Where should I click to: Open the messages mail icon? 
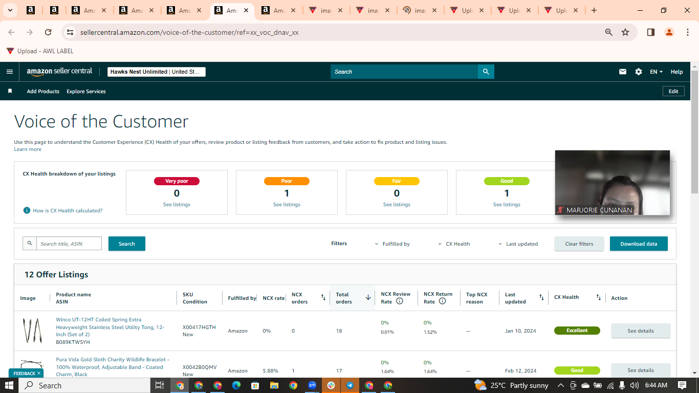623,72
